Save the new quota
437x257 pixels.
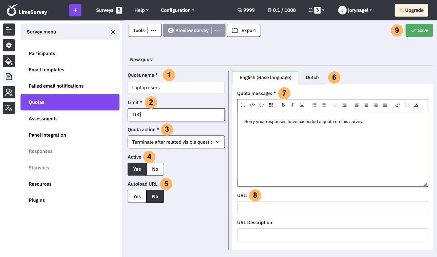pos(419,30)
